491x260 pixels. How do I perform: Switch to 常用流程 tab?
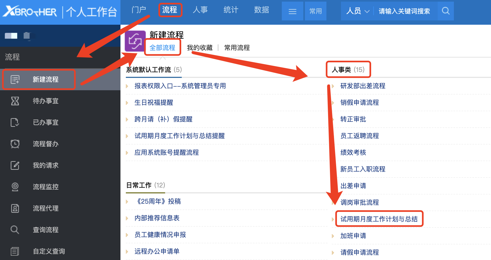pos(237,48)
